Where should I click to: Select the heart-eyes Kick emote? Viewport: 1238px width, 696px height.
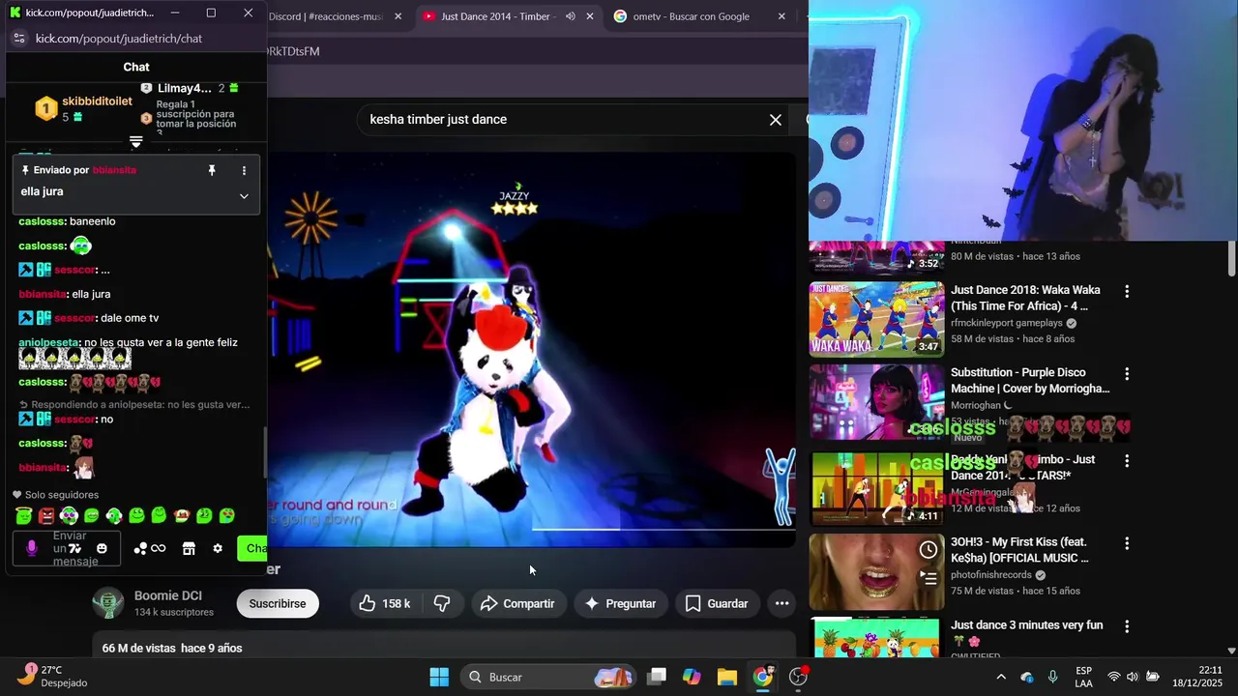pyautogui.click(x=227, y=516)
